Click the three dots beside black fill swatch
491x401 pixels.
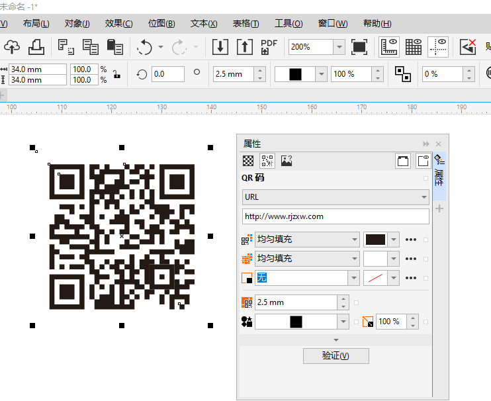click(411, 240)
